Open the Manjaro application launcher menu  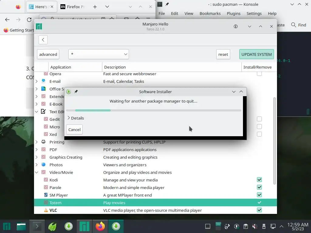pyautogui.click(x=6, y=226)
